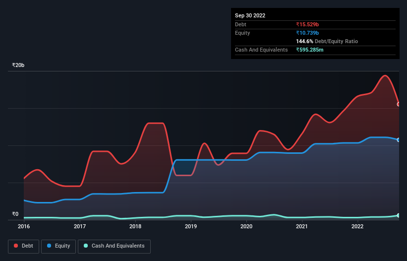Toggle Cash And Equivalents legend button
The height and width of the screenshot is (261, 407).
[114, 246]
